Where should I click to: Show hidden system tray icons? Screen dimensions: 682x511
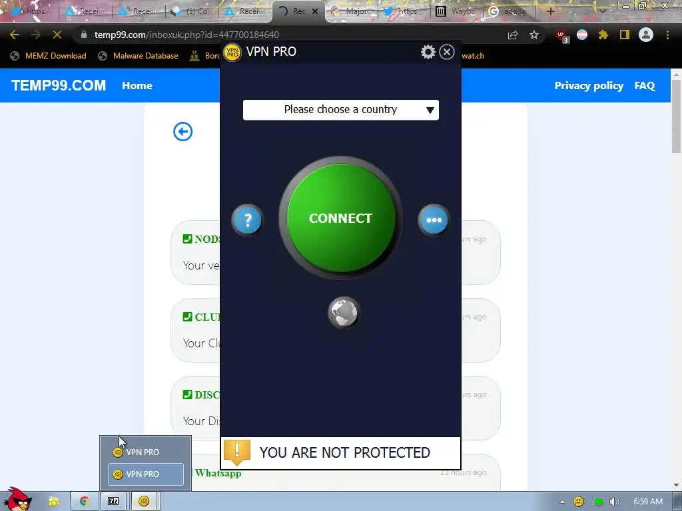tap(562, 502)
